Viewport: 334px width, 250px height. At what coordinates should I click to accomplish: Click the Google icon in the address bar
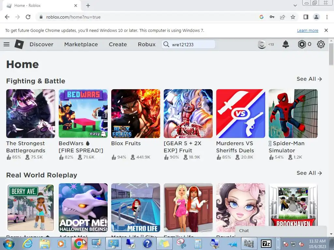click(x=262, y=17)
